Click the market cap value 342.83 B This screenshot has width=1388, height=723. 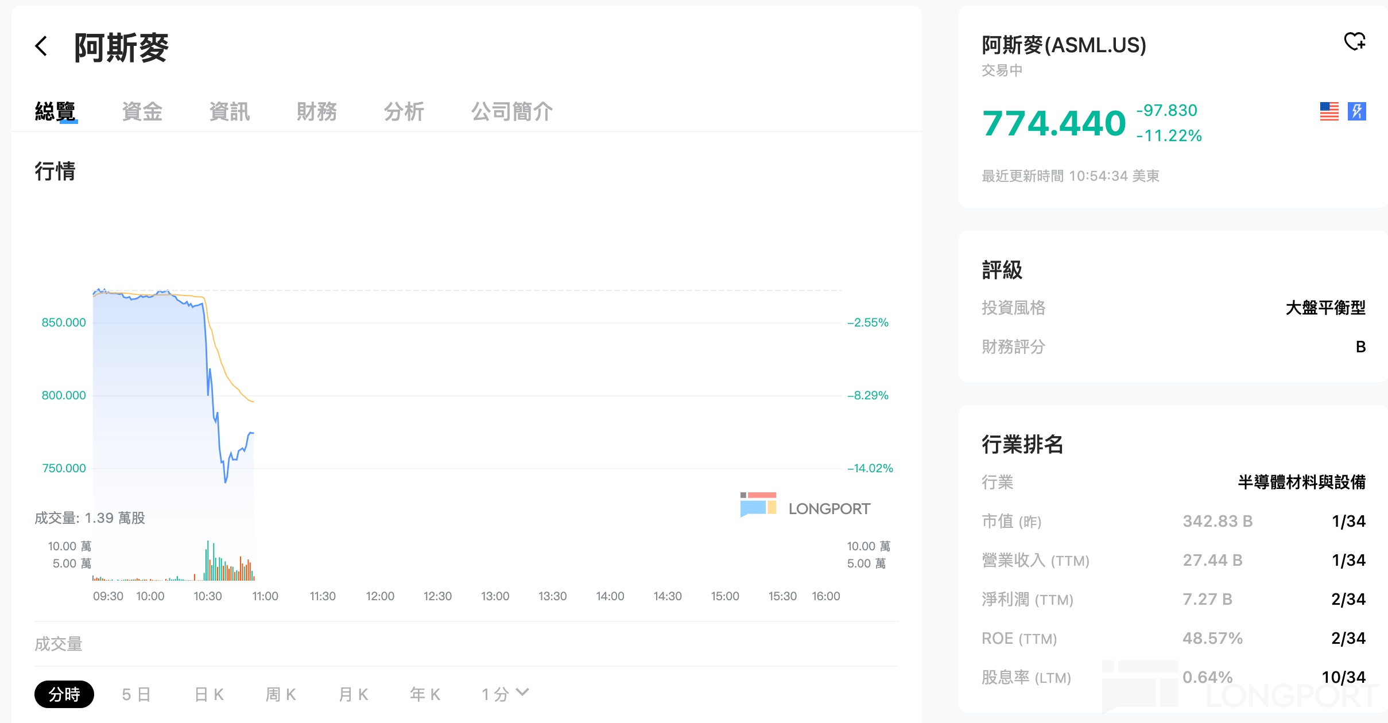click(1218, 521)
